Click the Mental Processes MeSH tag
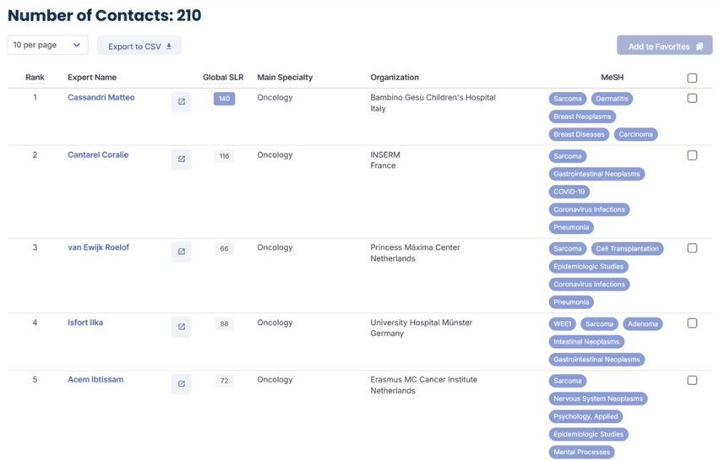This screenshot has height=461, width=719. (581, 453)
